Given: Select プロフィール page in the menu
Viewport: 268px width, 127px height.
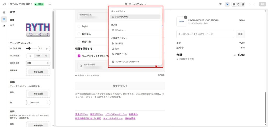Looking at the screenshot, I should point(135,54).
